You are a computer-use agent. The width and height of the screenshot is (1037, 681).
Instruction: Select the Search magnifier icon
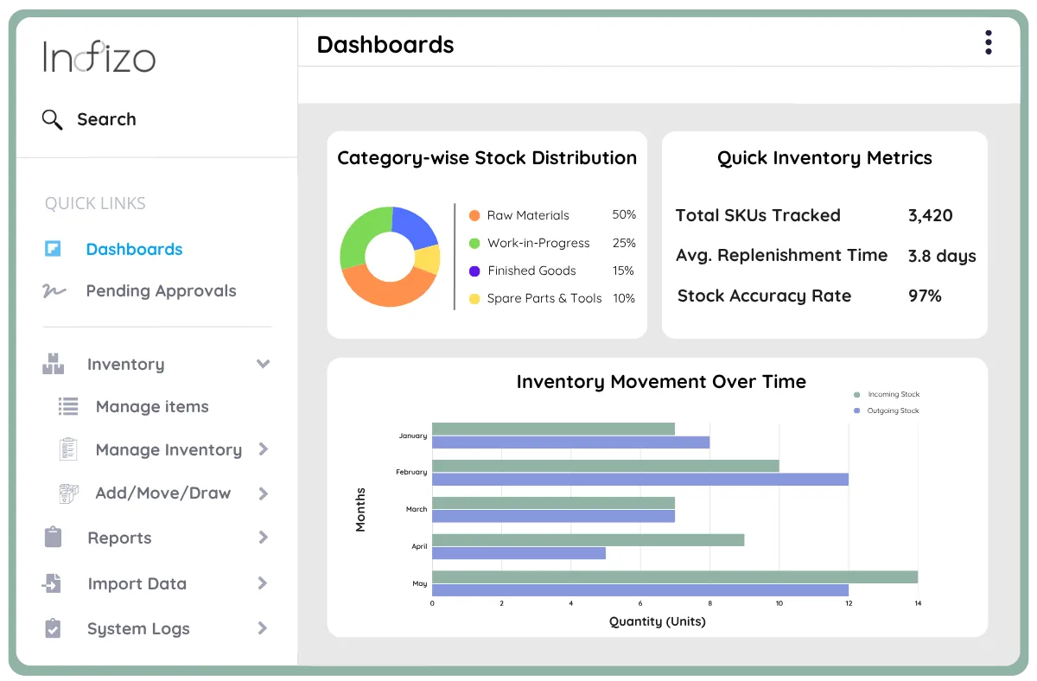click(52, 119)
